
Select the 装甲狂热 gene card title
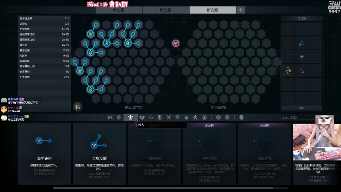pyautogui.click(x=44, y=158)
